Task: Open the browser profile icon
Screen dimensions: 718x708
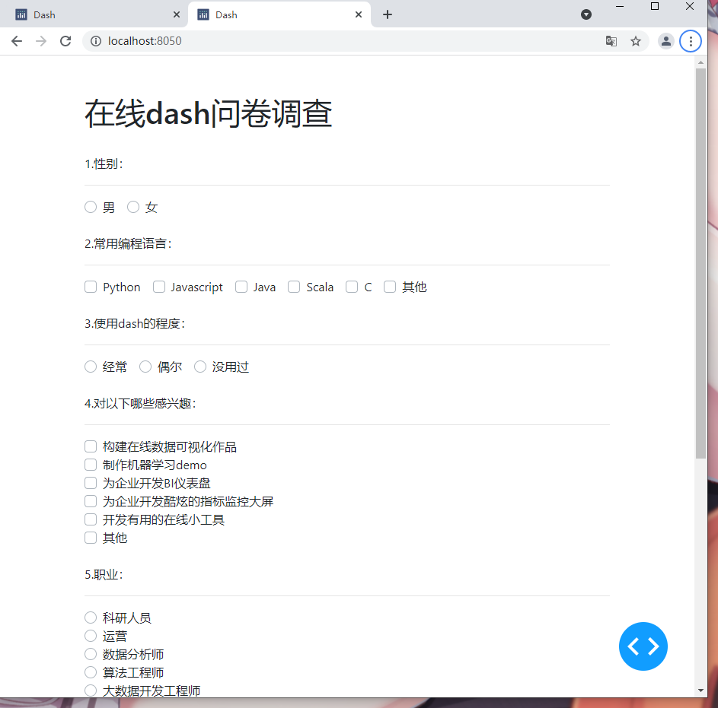Action: tap(665, 41)
